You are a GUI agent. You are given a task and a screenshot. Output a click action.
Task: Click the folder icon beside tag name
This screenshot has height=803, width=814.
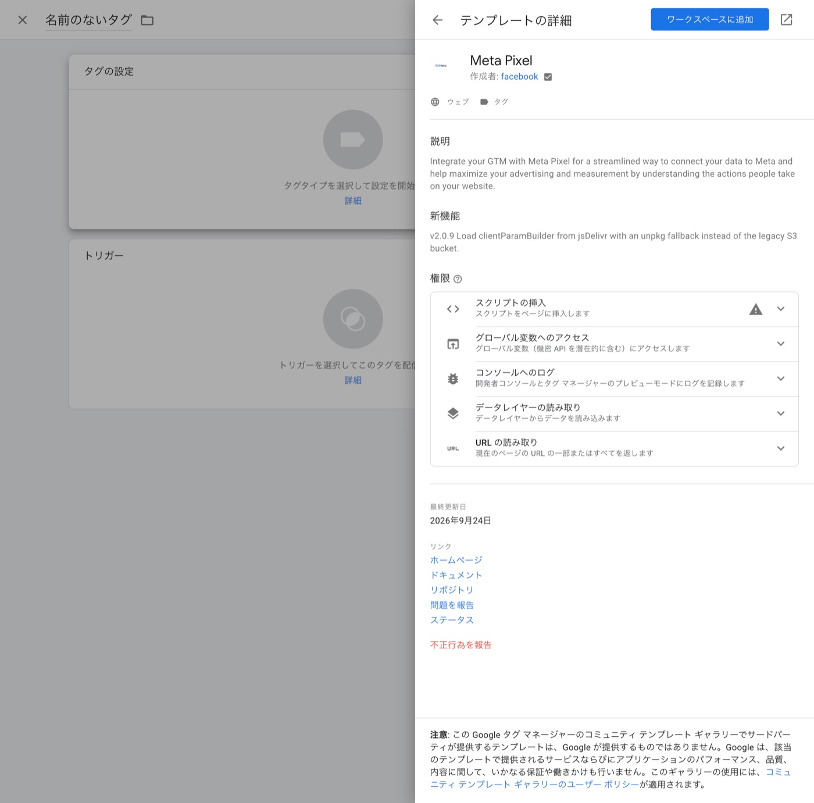(147, 20)
